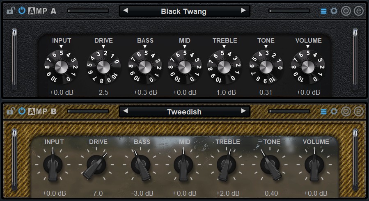Viewport: 369px width, 201px height.
Task: Click the Amp B 'e' edit icon
Action: [358, 111]
